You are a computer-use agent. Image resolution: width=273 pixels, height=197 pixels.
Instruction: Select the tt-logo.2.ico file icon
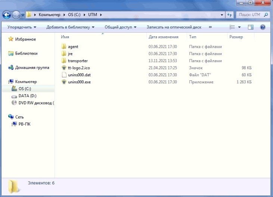point(64,68)
